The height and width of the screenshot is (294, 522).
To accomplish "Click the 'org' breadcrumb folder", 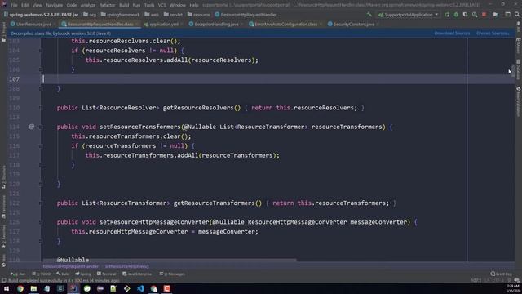I will [x=90, y=15].
